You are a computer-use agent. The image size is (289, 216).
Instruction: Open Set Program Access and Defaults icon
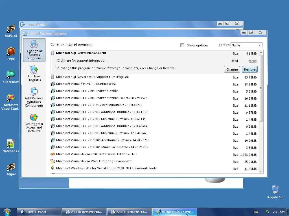[x=34, y=123]
